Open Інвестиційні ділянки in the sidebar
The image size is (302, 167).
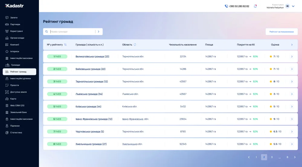[x=21, y=78]
